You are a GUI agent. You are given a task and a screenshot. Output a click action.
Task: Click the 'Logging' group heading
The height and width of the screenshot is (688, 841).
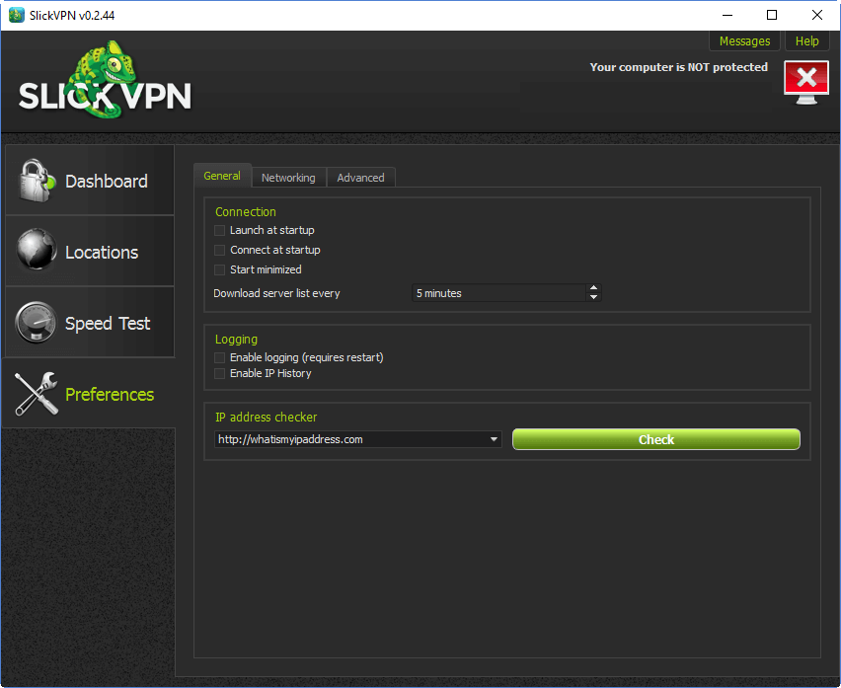(236, 340)
